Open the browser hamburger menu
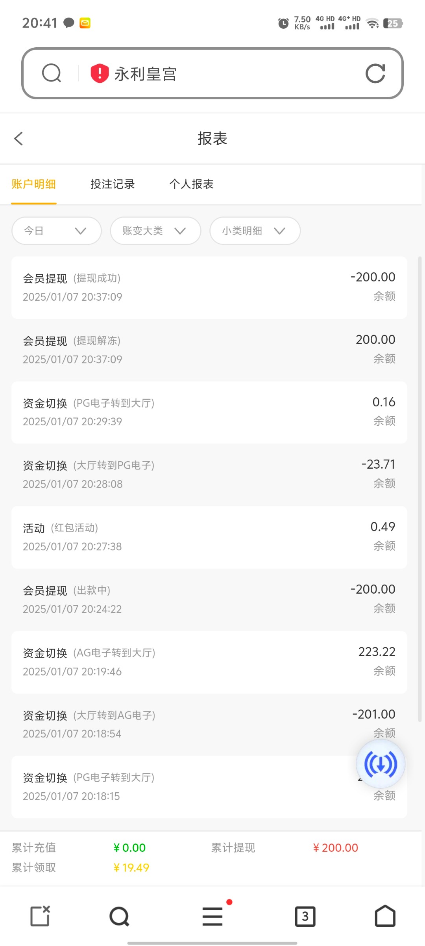 click(x=213, y=916)
